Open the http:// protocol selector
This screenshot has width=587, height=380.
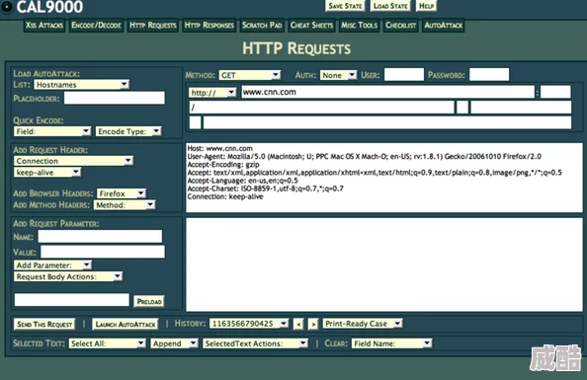212,93
